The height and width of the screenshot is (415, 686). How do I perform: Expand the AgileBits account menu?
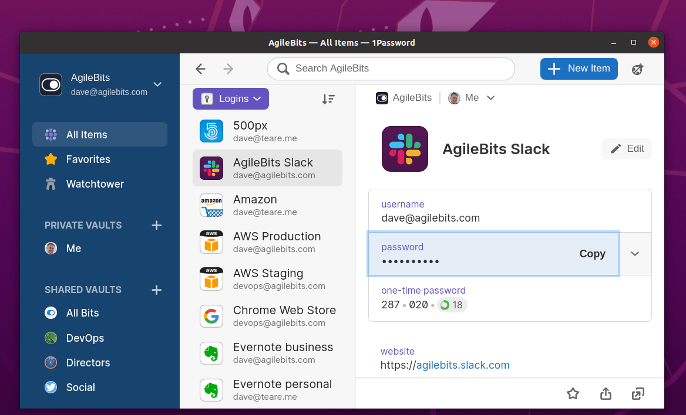[x=157, y=84]
